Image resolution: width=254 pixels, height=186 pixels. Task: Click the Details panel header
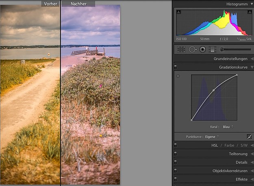(x=241, y=162)
